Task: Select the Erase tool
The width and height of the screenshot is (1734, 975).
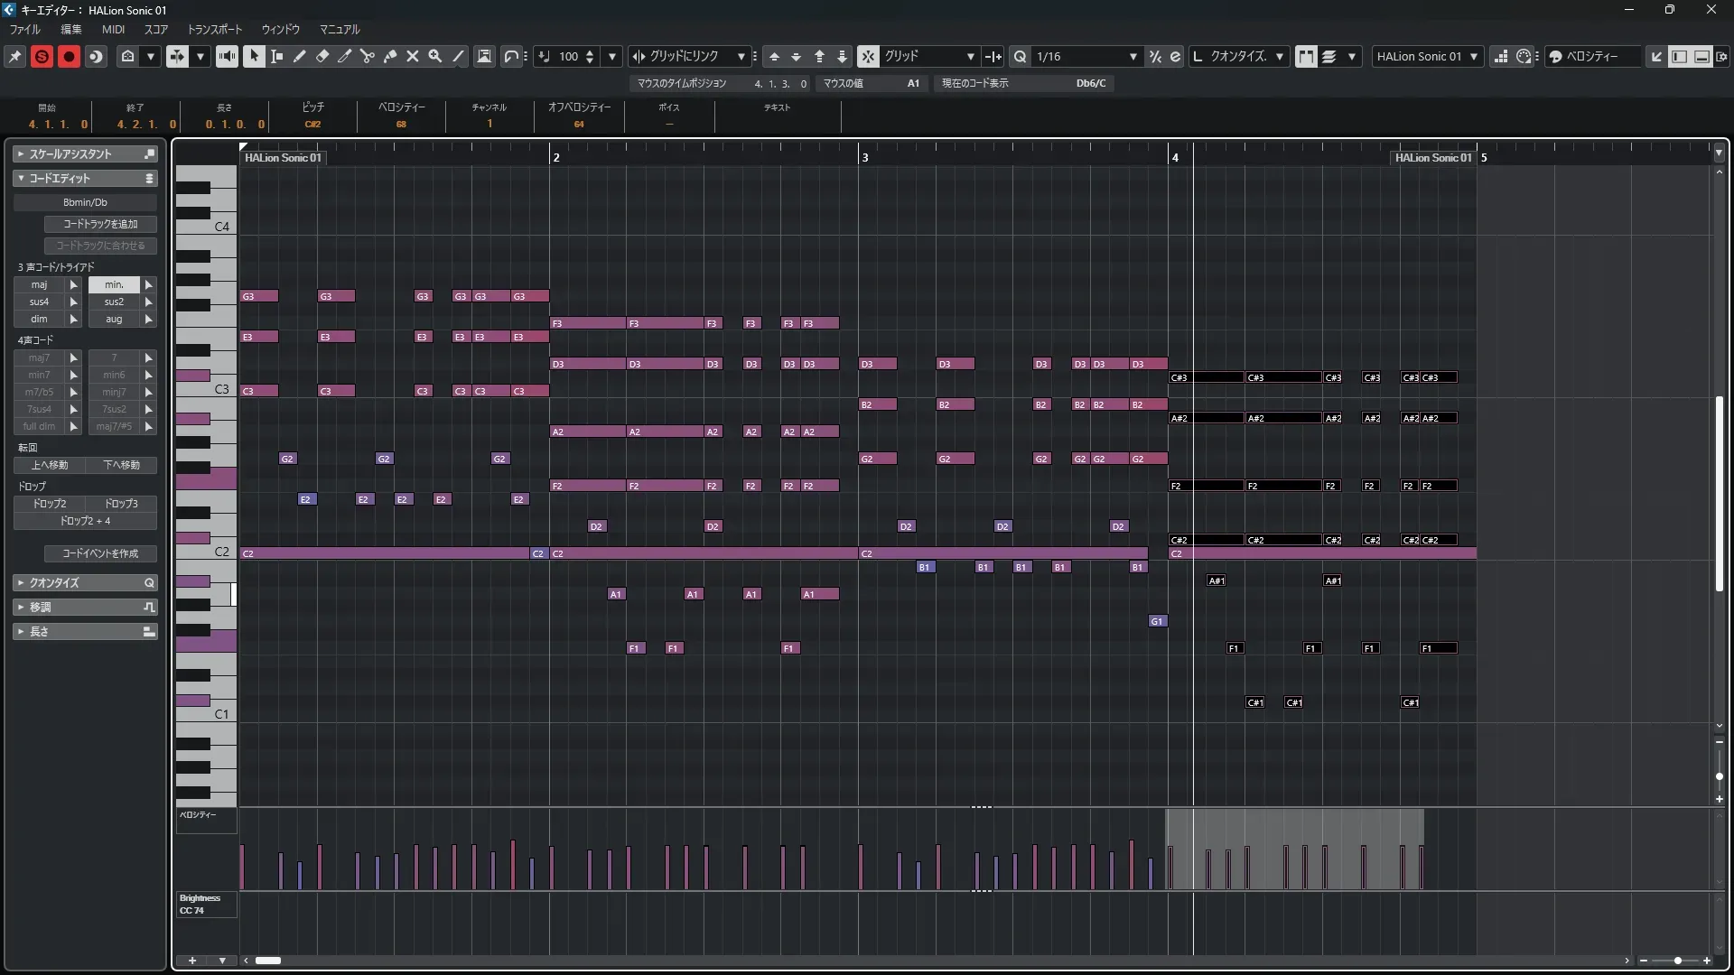Action: pos(322,56)
